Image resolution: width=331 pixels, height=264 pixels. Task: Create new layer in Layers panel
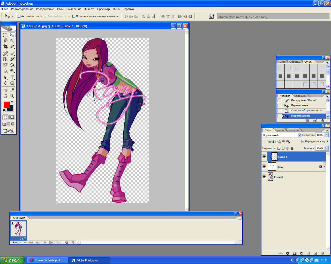click(315, 253)
